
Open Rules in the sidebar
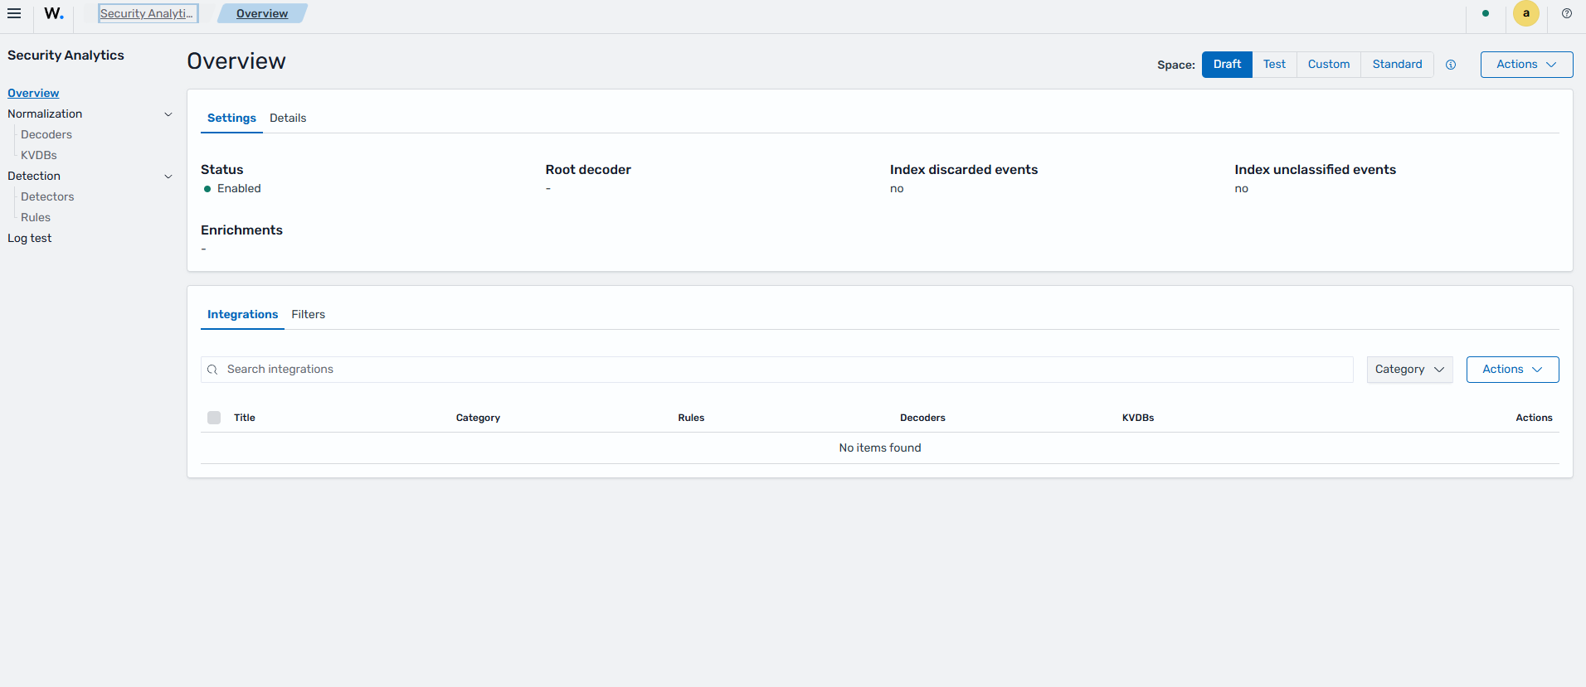tap(36, 218)
